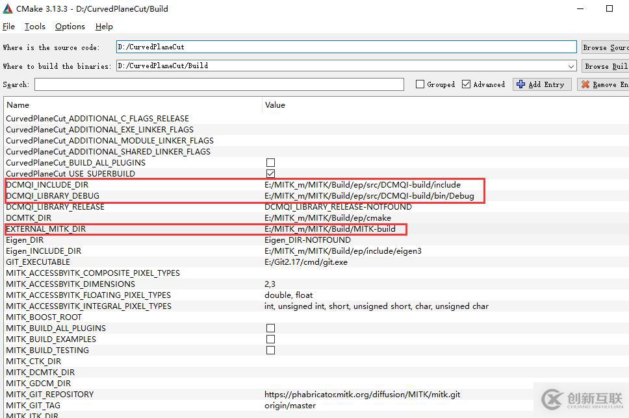Click the blue plus icon on Add Entry
Screen dimensions: 629x418
520,84
